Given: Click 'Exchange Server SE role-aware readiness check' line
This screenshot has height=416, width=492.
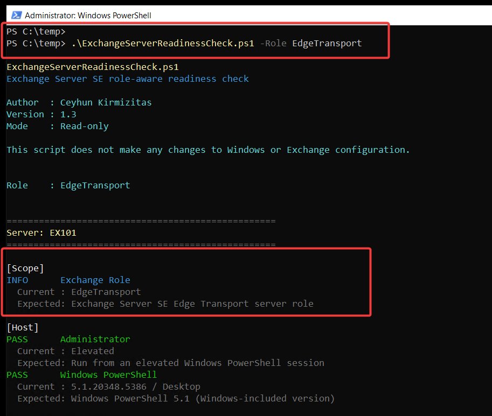Looking at the screenshot, I should pos(128,79).
